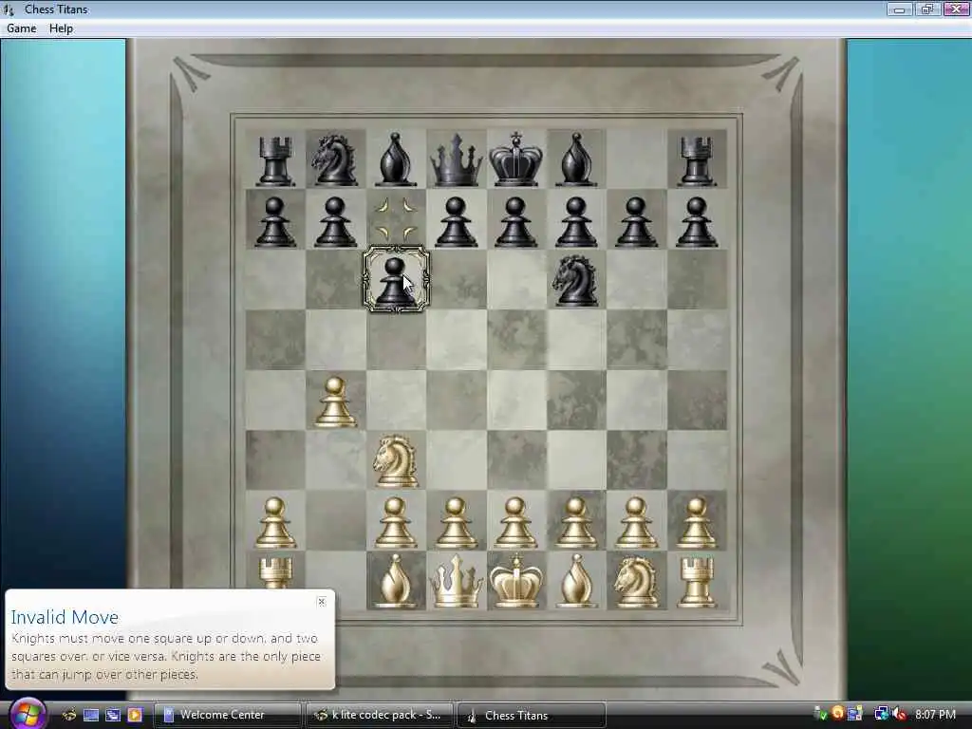Click the white king on e1
Viewport: 972px width, 729px height.
515,581
